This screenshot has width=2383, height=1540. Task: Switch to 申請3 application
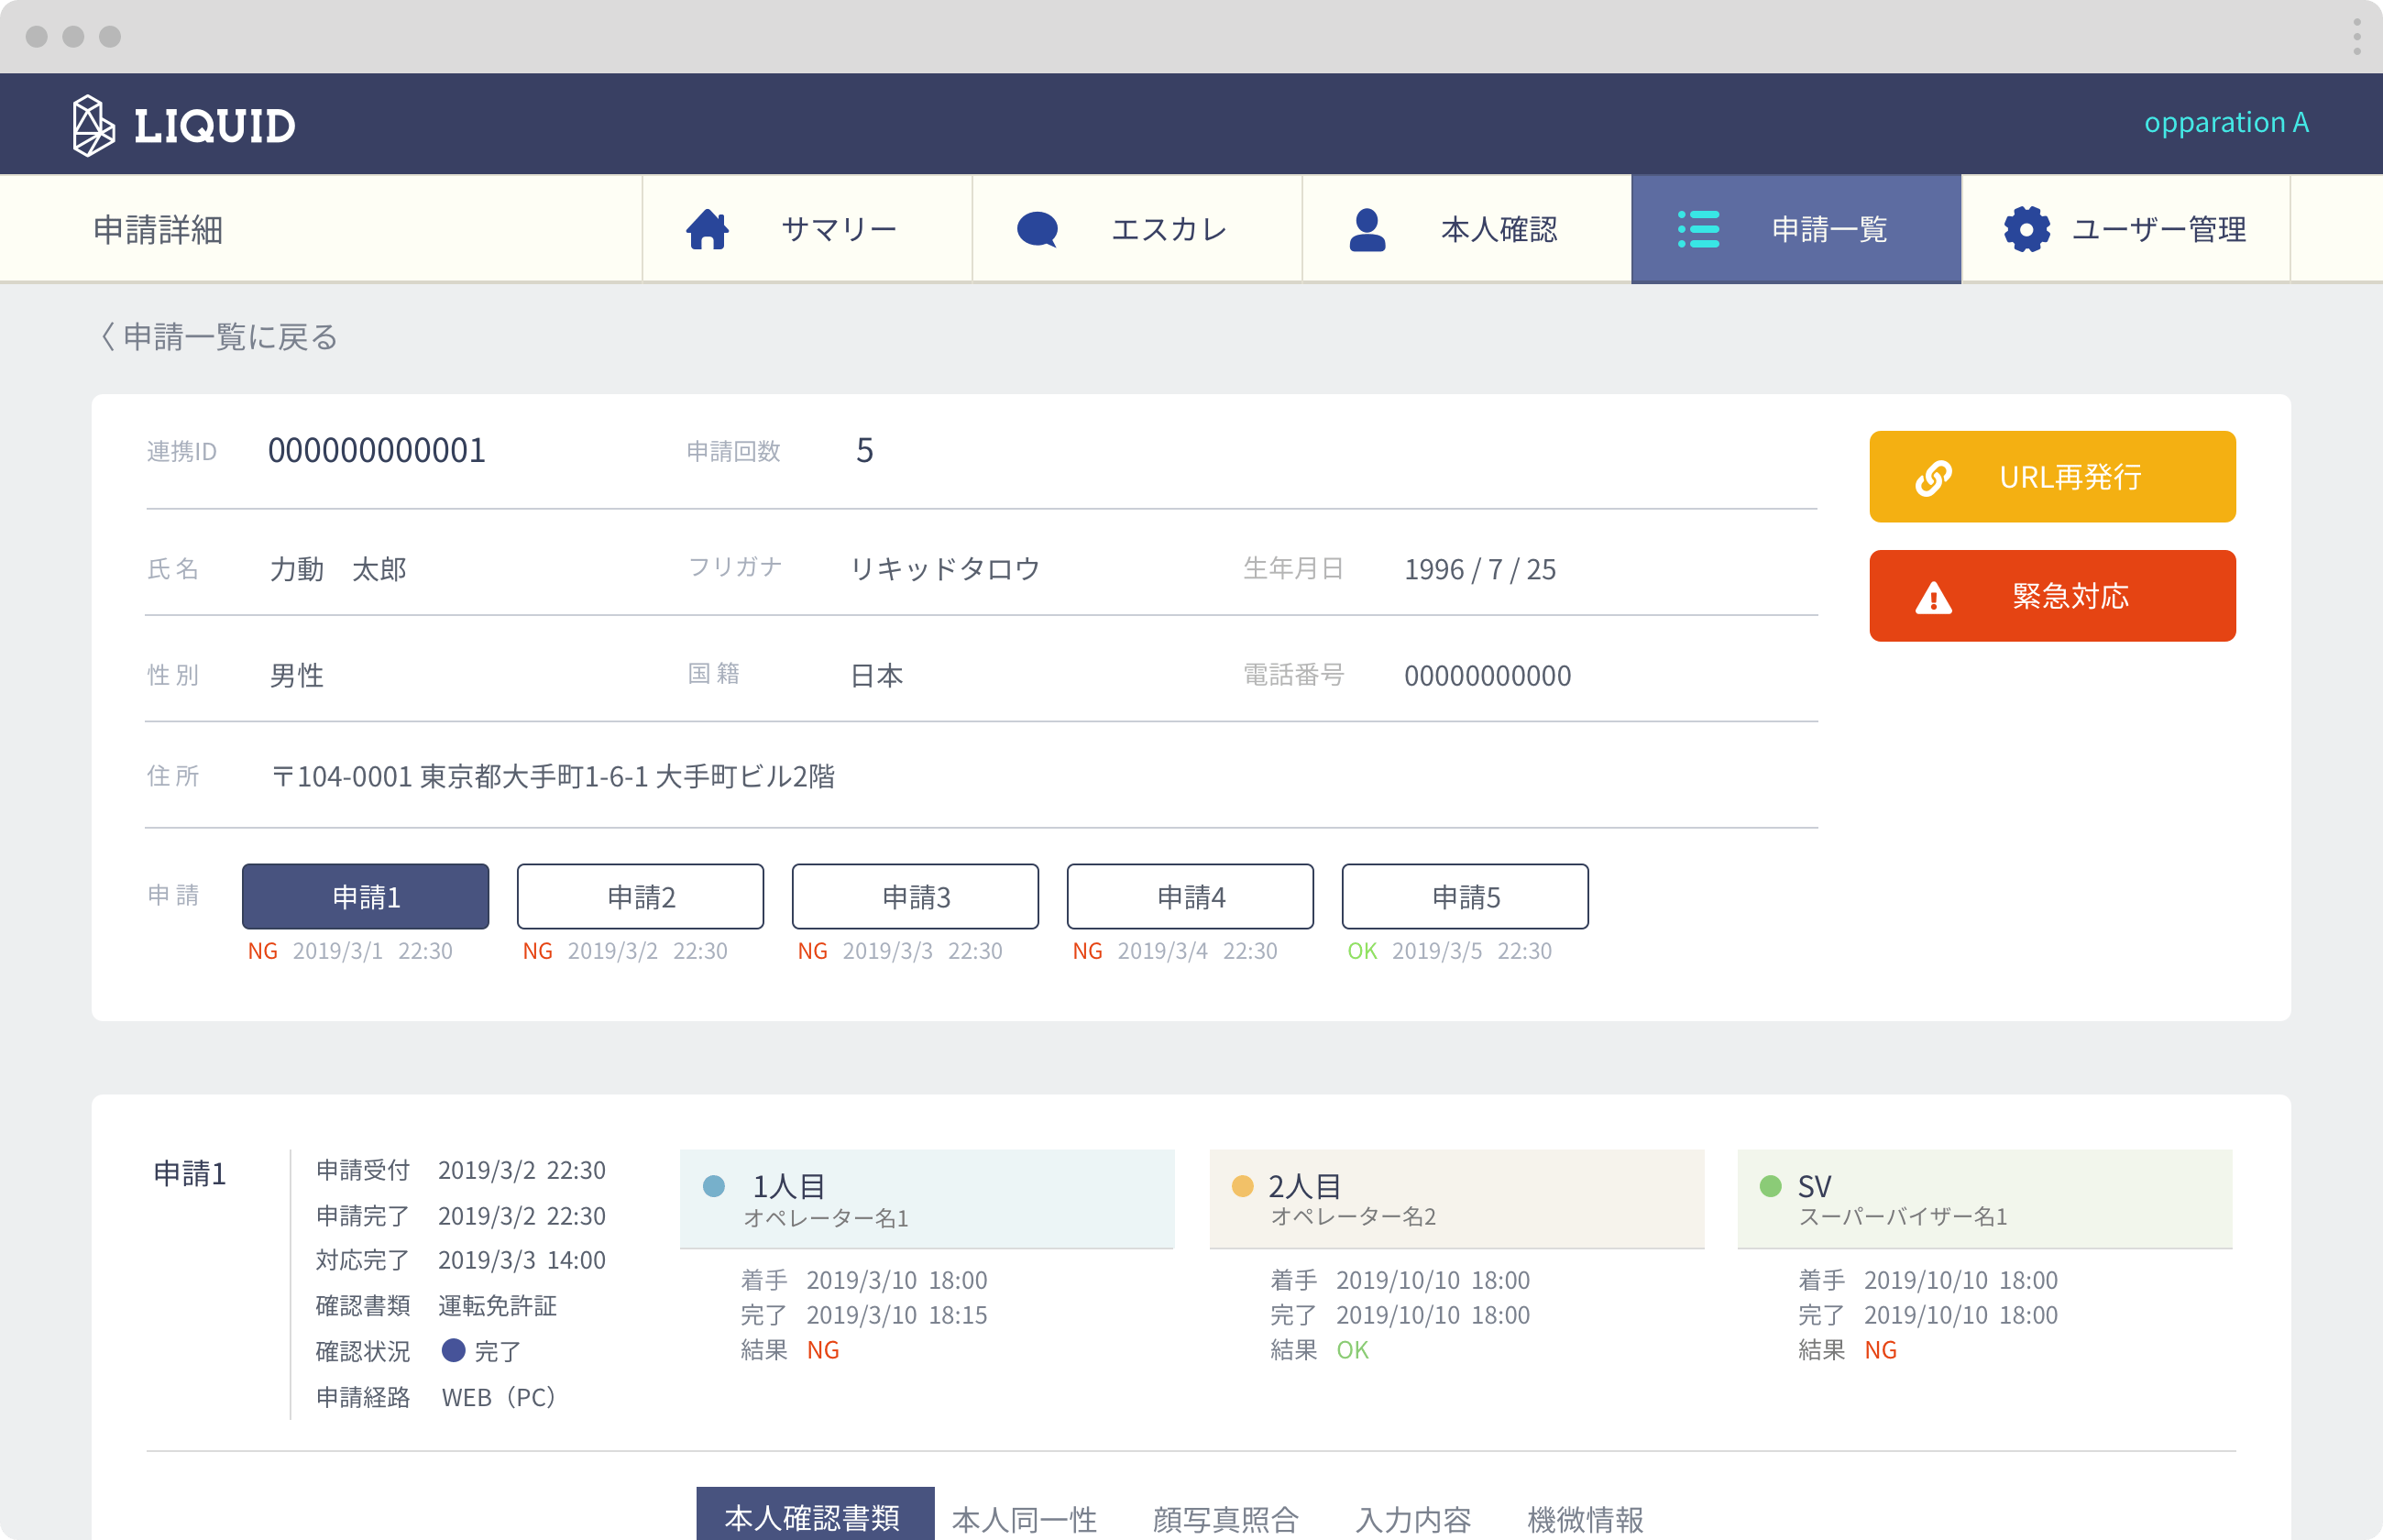(x=916, y=897)
